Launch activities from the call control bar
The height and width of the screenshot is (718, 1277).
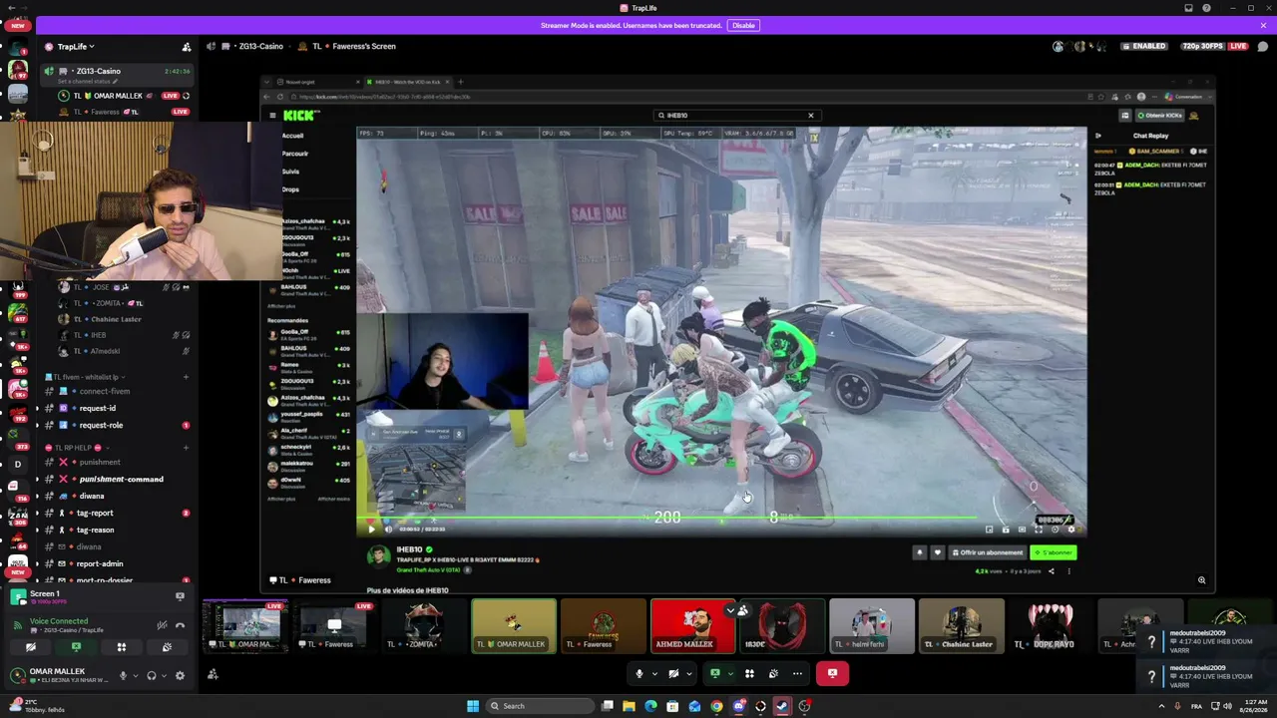click(x=749, y=673)
